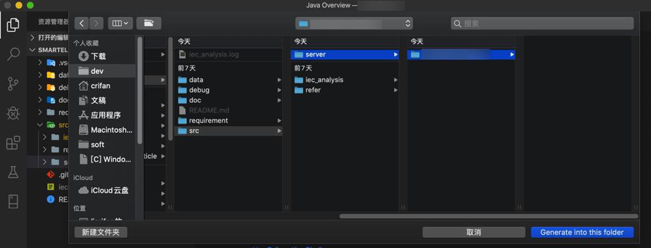Select the data folder

(228, 79)
